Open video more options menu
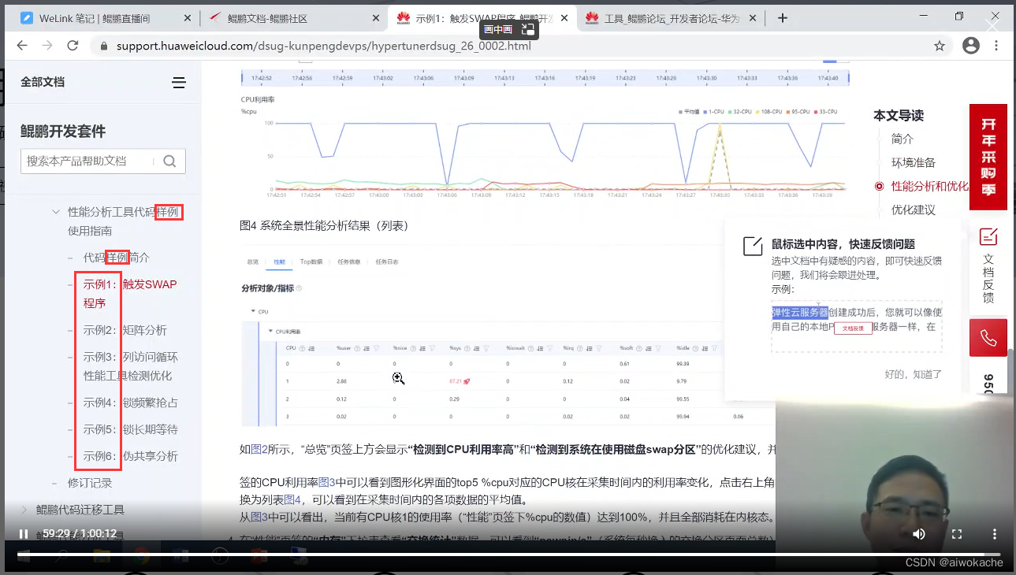 (994, 534)
